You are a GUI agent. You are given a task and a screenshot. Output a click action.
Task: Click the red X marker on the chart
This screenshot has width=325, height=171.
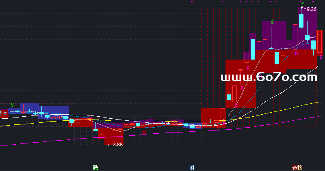click(144, 132)
